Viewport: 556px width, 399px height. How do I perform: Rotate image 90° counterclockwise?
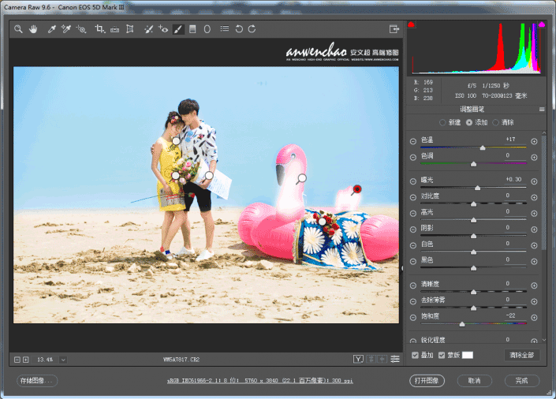click(x=239, y=29)
